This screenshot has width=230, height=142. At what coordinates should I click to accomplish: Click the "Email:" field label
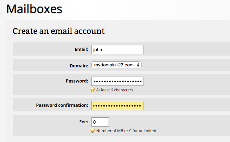point(81,50)
